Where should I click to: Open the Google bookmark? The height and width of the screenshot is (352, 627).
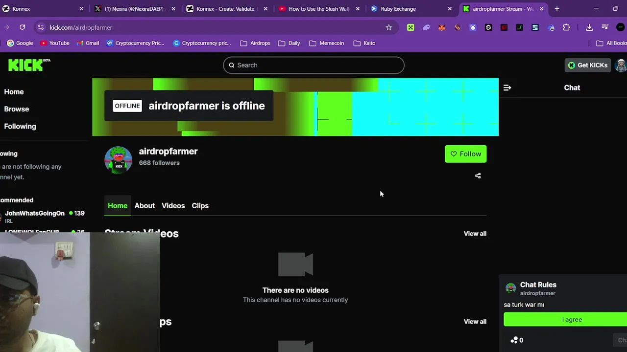click(x=20, y=43)
